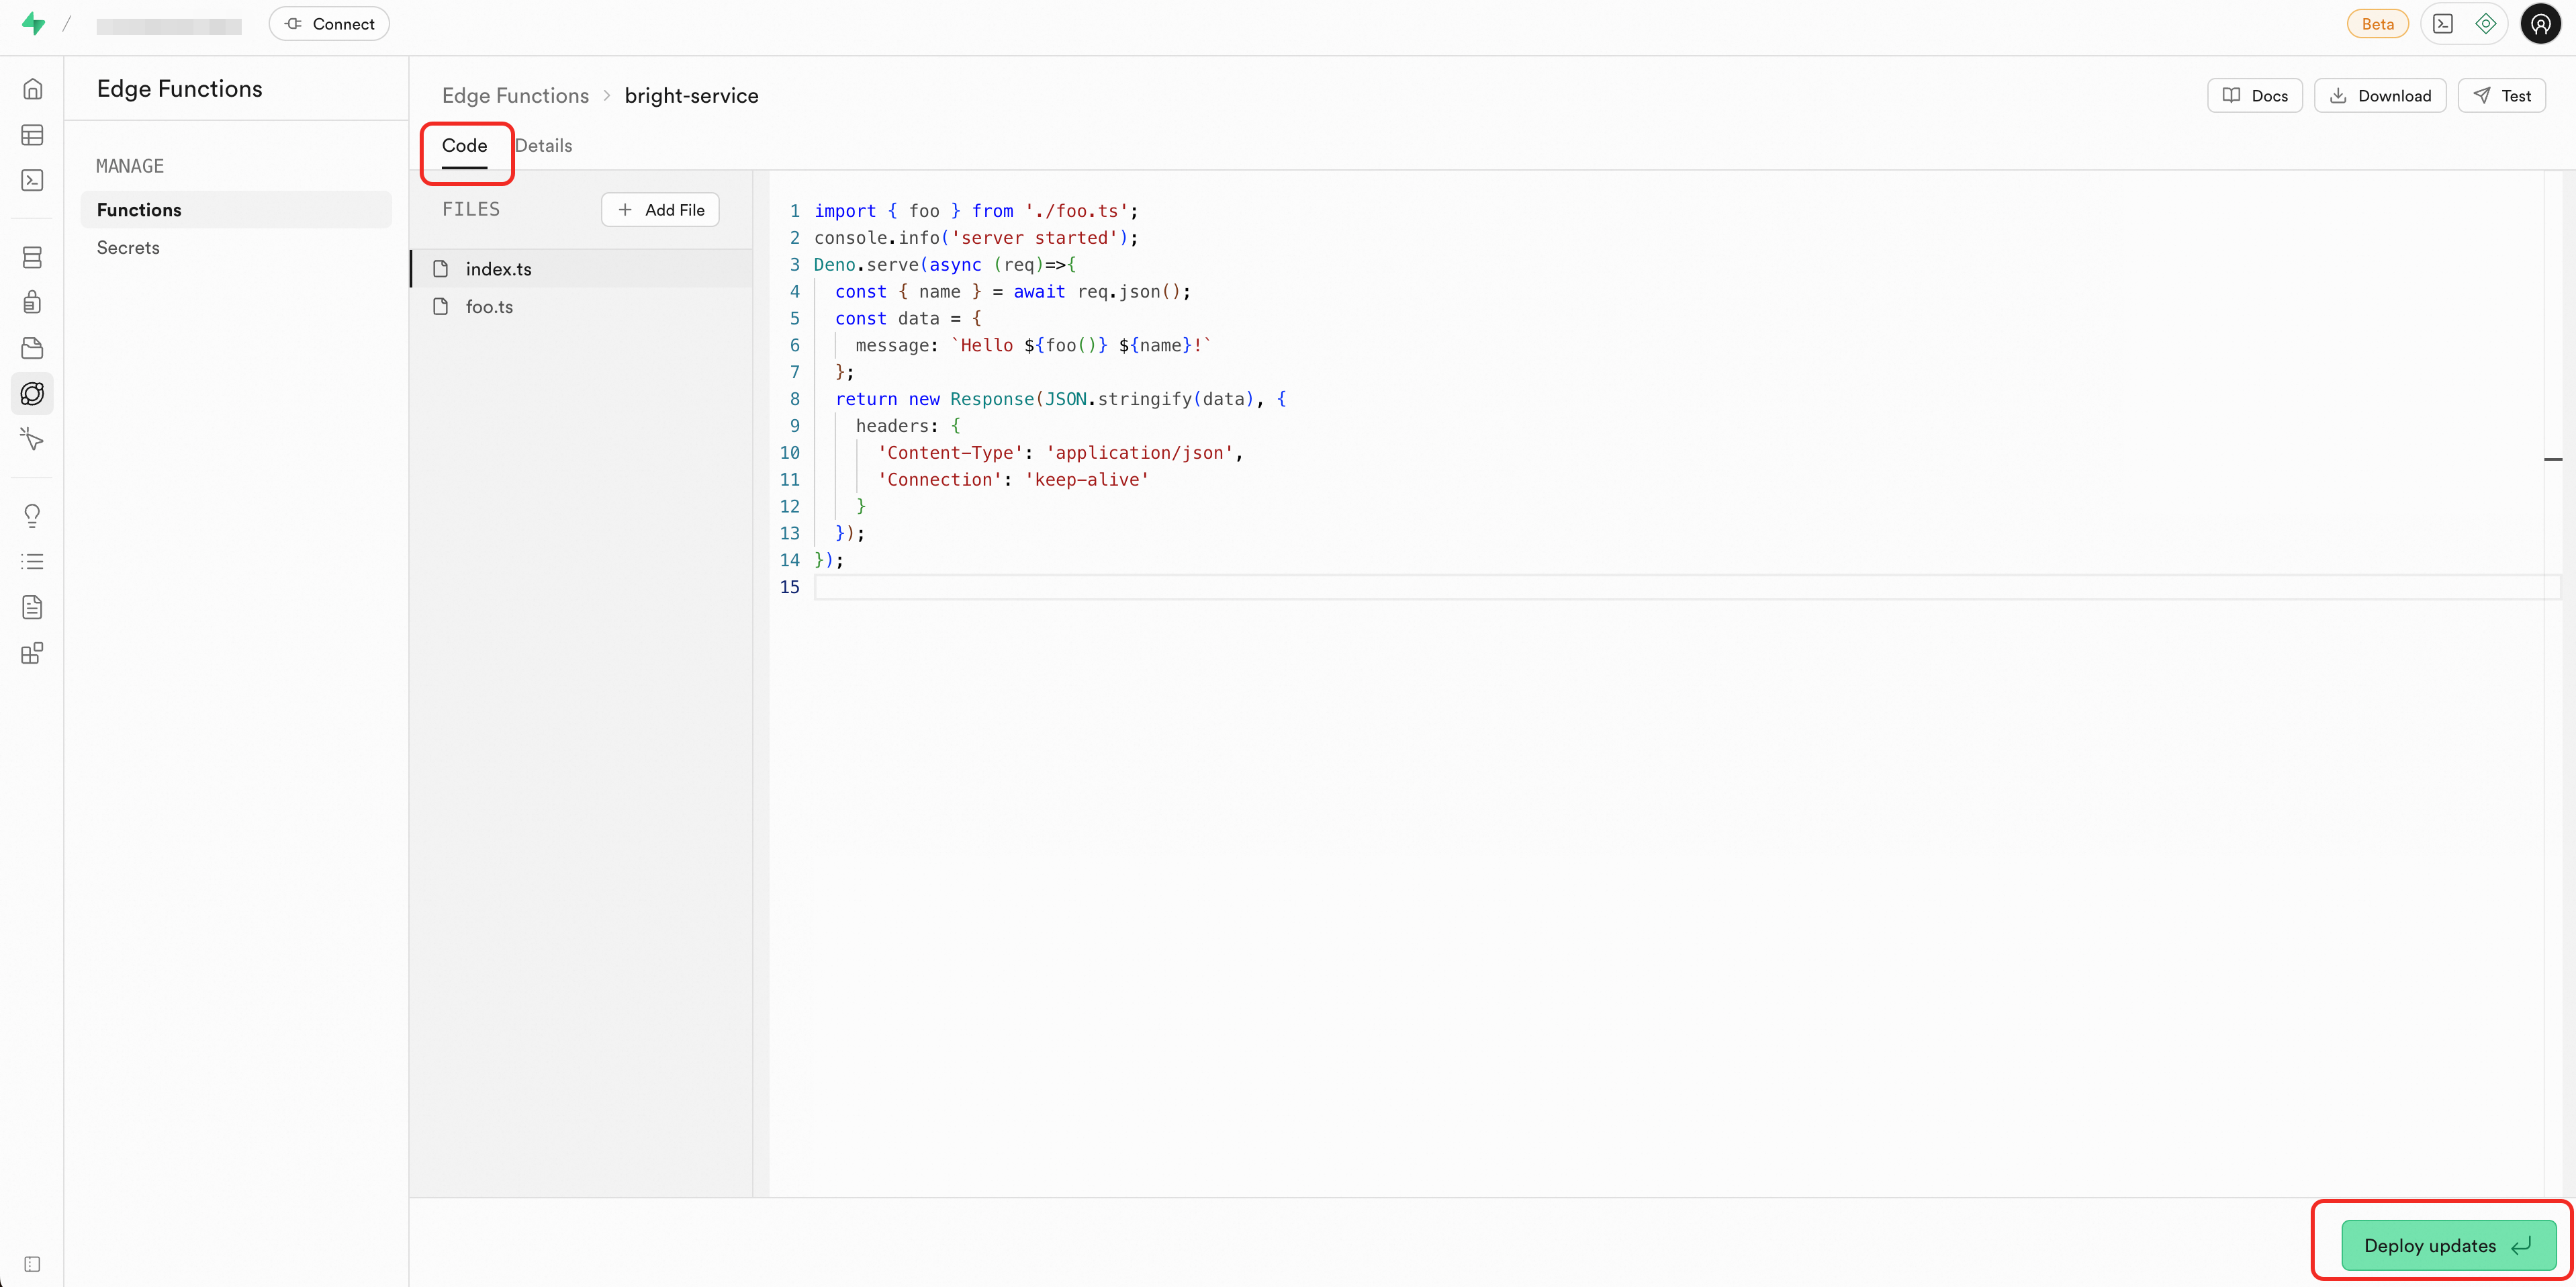
Task: Open the Authentication lock icon
Action: point(32,302)
